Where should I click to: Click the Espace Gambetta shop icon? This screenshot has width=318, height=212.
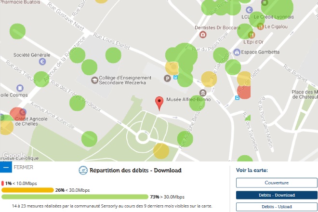(x=237, y=52)
